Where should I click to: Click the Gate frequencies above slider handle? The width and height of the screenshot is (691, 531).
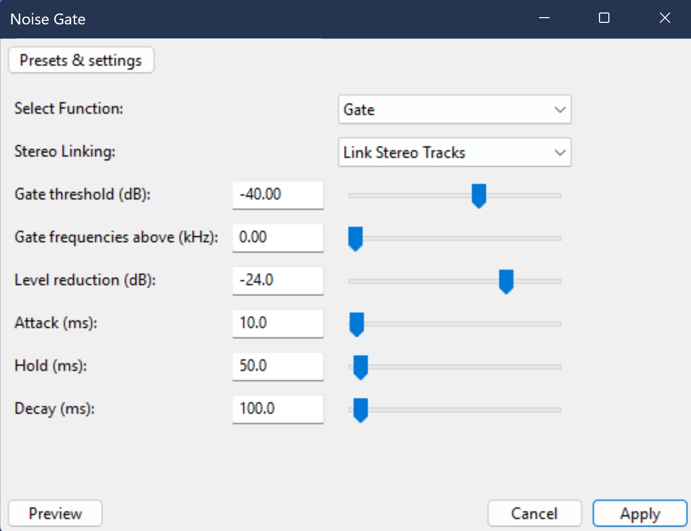pyautogui.click(x=355, y=238)
